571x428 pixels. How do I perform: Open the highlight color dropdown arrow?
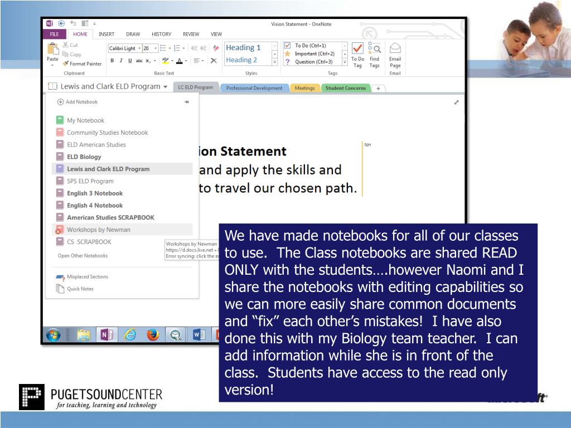tap(172, 61)
